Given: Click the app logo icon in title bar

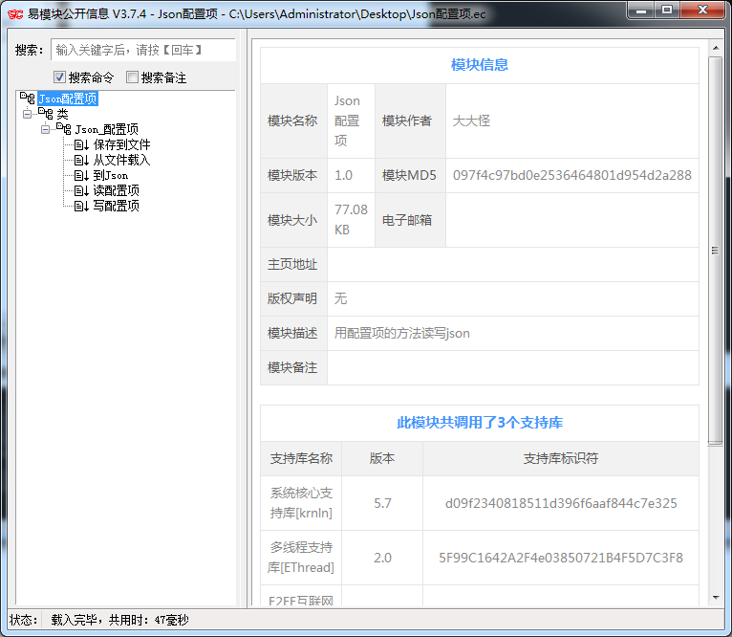Looking at the screenshot, I should tap(15, 14).
